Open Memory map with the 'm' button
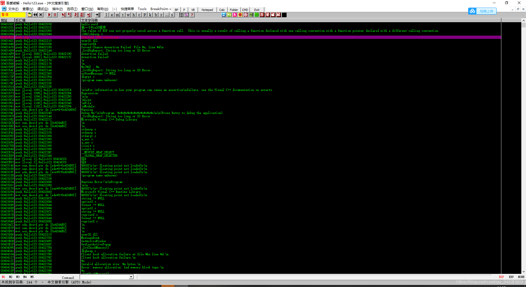This screenshot has height=287, width=526. 117,15
